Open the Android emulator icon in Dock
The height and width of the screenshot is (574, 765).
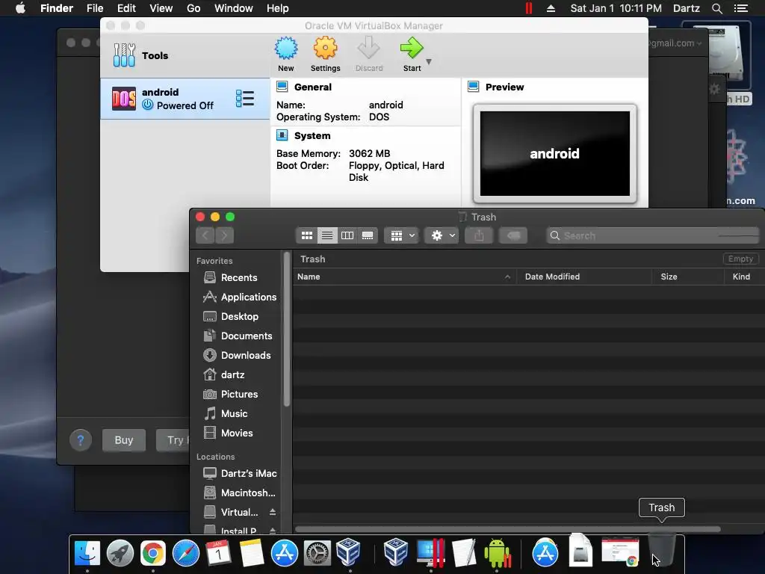click(497, 554)
